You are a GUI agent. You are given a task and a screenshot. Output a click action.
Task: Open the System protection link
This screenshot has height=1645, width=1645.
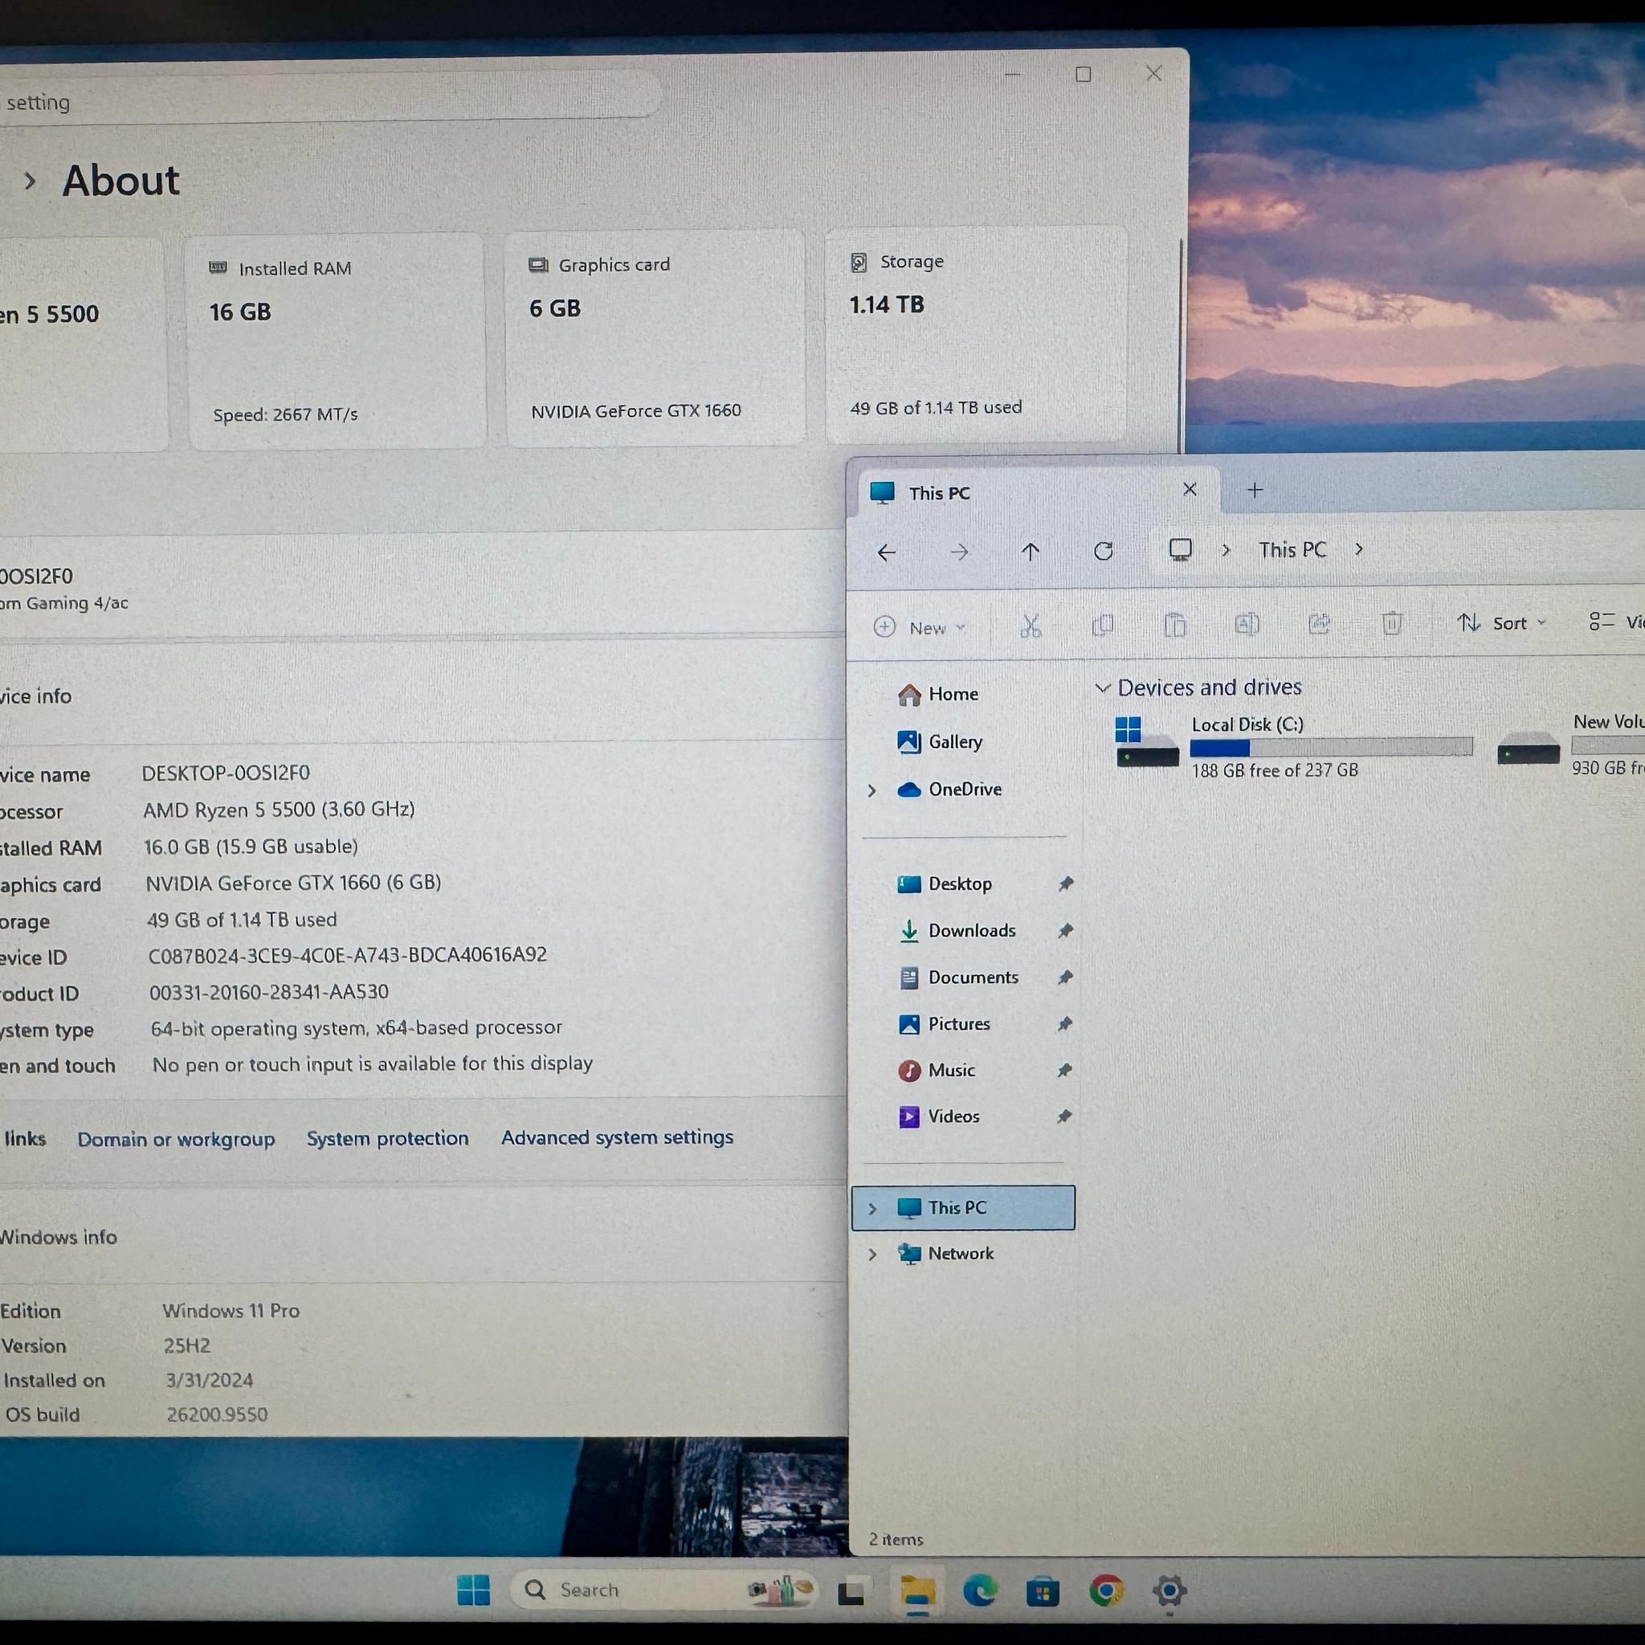tap(387, 1138)
